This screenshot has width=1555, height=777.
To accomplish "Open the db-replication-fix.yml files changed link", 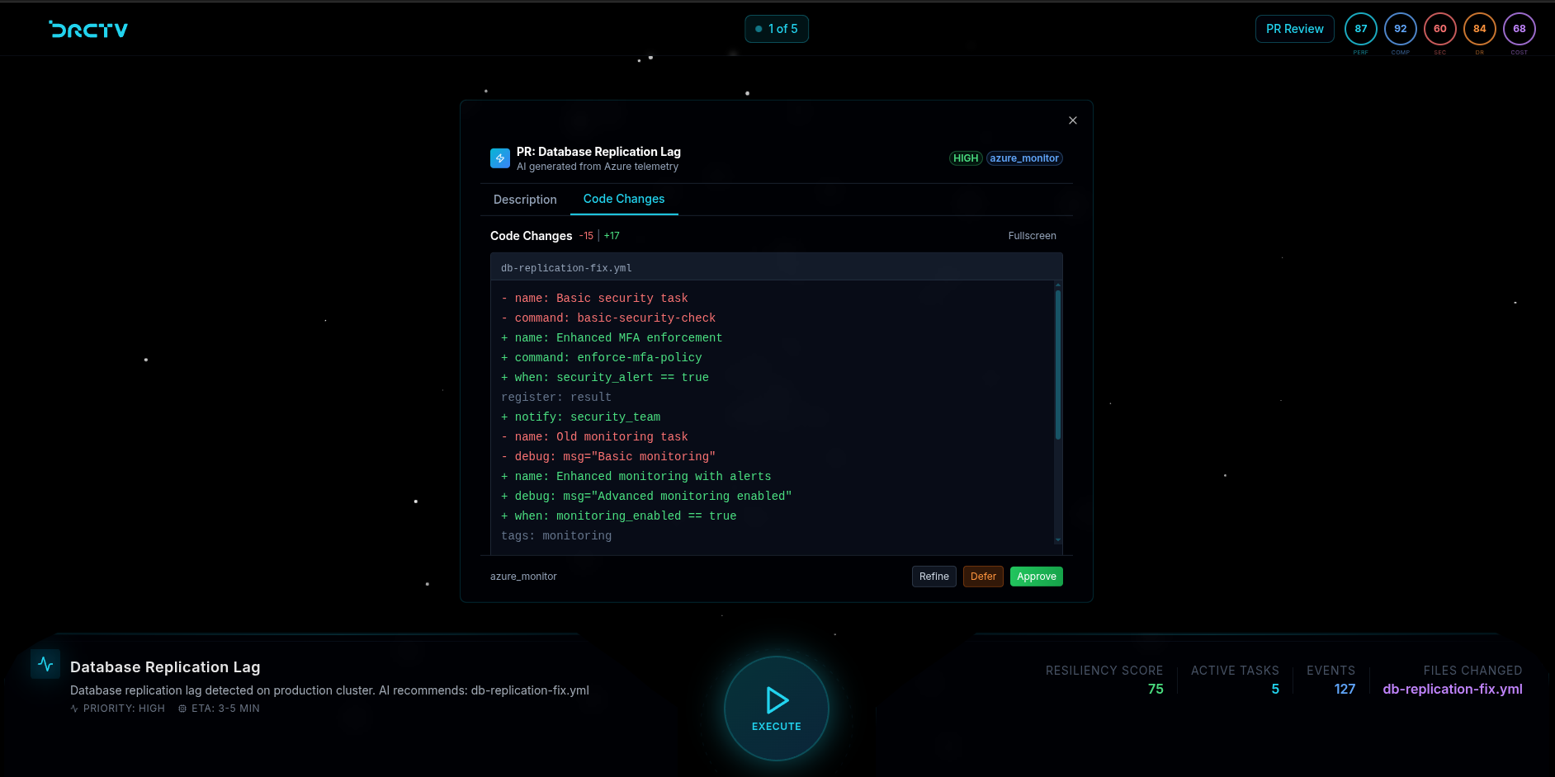I will pyautogui.click(x=1452, y=689).
